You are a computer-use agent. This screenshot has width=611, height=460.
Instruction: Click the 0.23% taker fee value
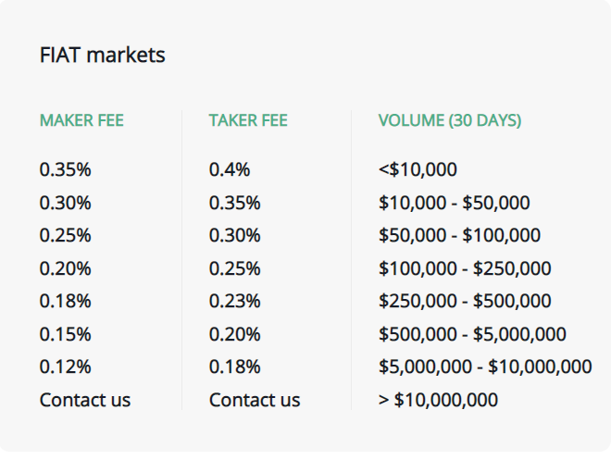(x=234, y=301)
